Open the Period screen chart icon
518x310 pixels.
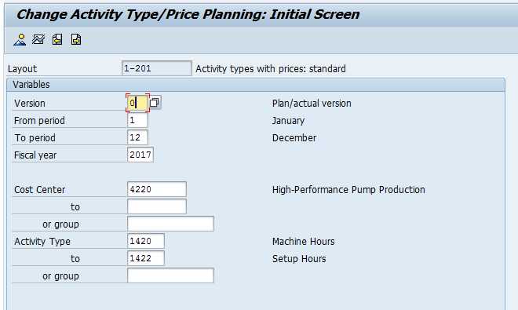[x=38, y=39]
